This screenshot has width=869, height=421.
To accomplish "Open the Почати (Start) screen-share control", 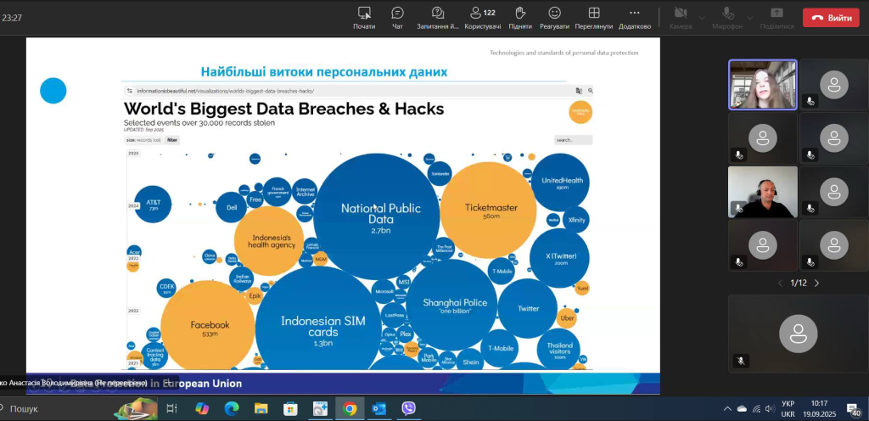I will tap(364, 18).
